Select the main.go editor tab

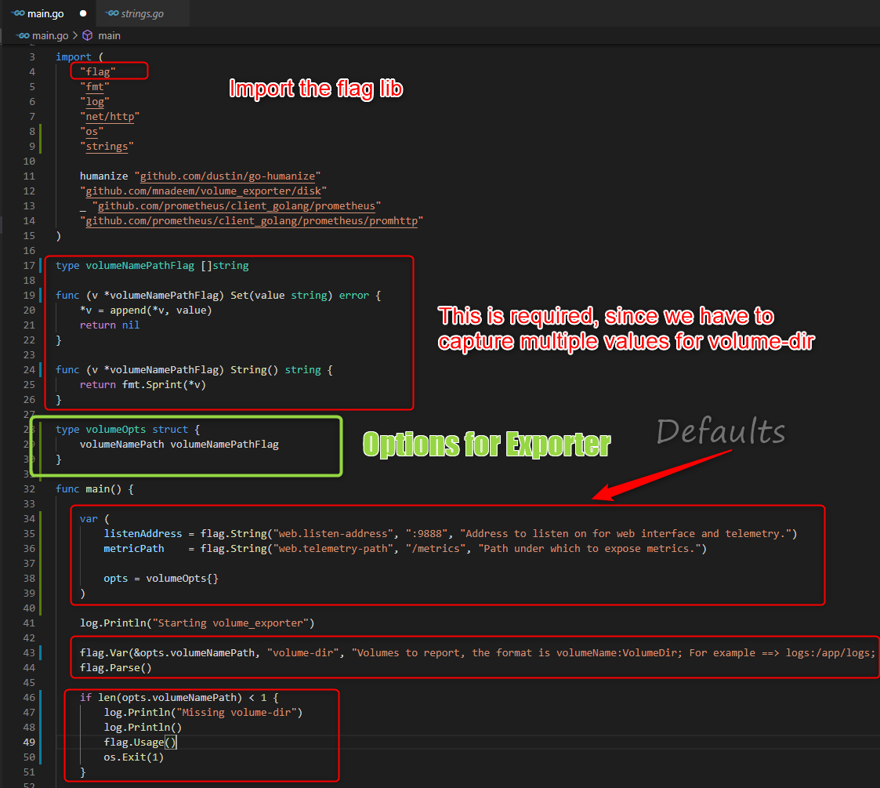click(45, 14)
